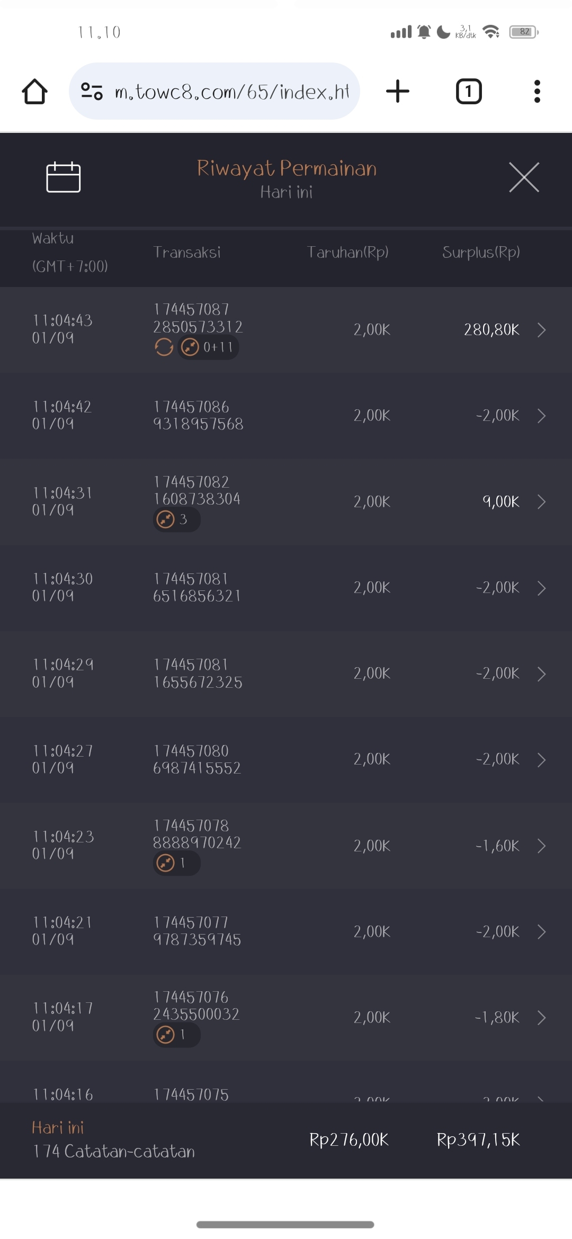Select the 11:04:30 transaction row
The width and height of the screenshot is (572, 1239).
(x=286, y=588)
